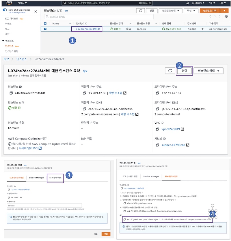Click the EC2 breadcrumb link
Image resolution: width=231 pixels, height=241 pixels.
(x=6, y=59)
